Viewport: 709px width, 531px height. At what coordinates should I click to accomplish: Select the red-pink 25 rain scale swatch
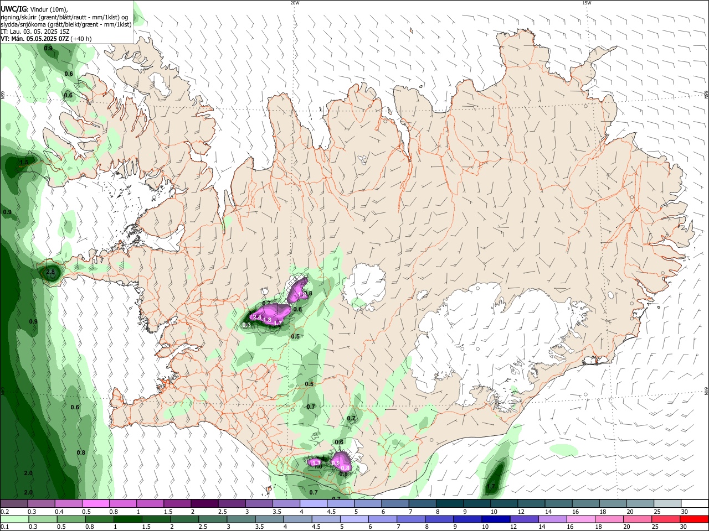pos(665,519)
